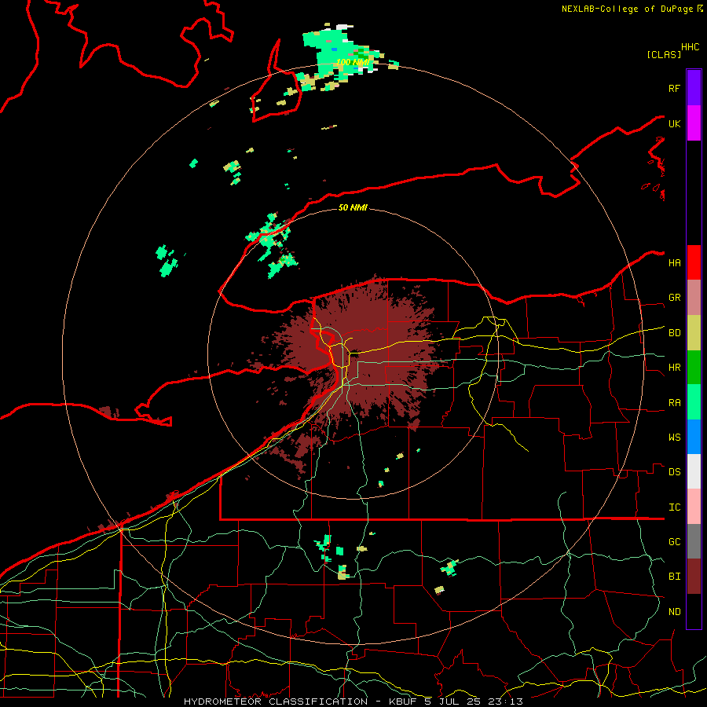Click the '[CLAS]' units label

click(x=664, y=55)
